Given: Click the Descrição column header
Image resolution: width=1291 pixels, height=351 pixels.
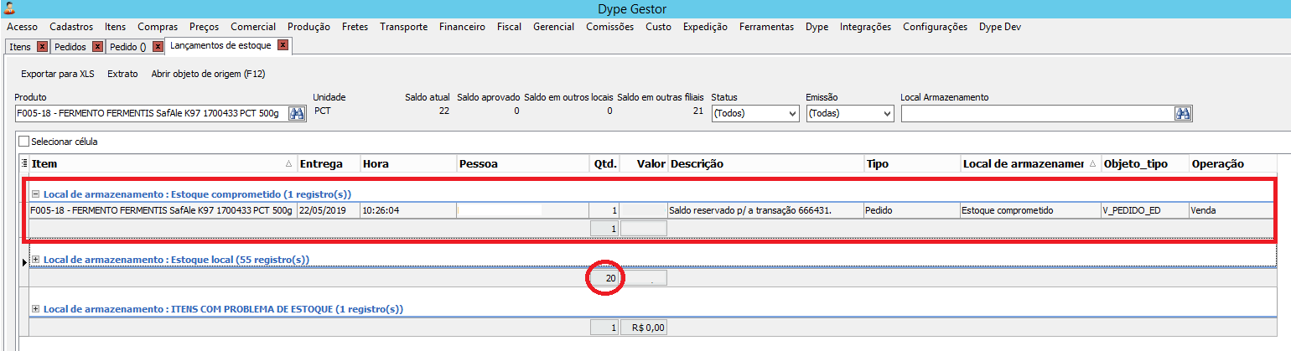Looking at the screenshot, I should 766,163.
